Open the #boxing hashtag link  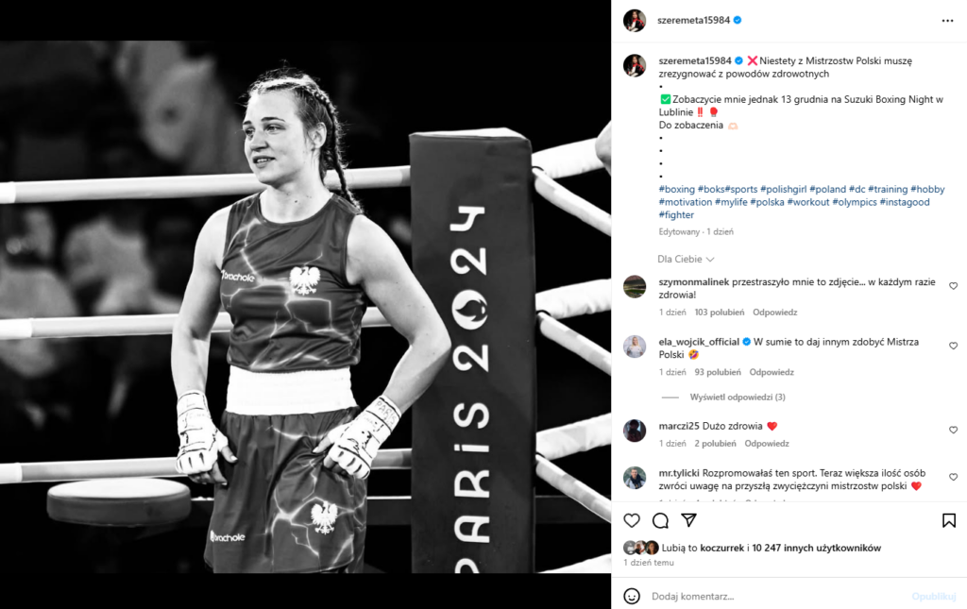point(676,189)
